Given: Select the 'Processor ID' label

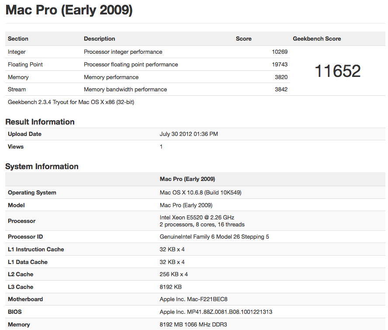Looking at the screenshot, I should pyautogui.click(x=25, y=236).
